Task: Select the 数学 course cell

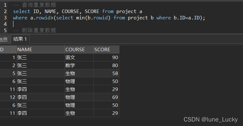Action: coord(79,66)
